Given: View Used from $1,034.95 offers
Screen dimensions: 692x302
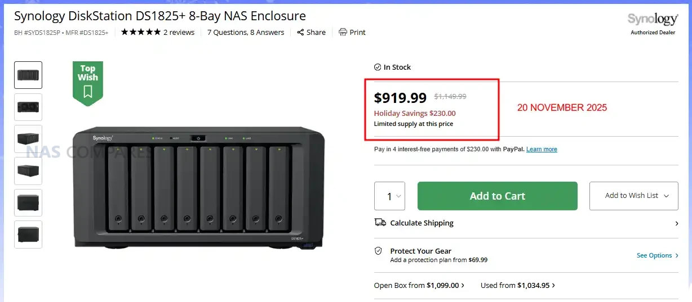Looking at the screenshot, I should (x=517, y=286).
